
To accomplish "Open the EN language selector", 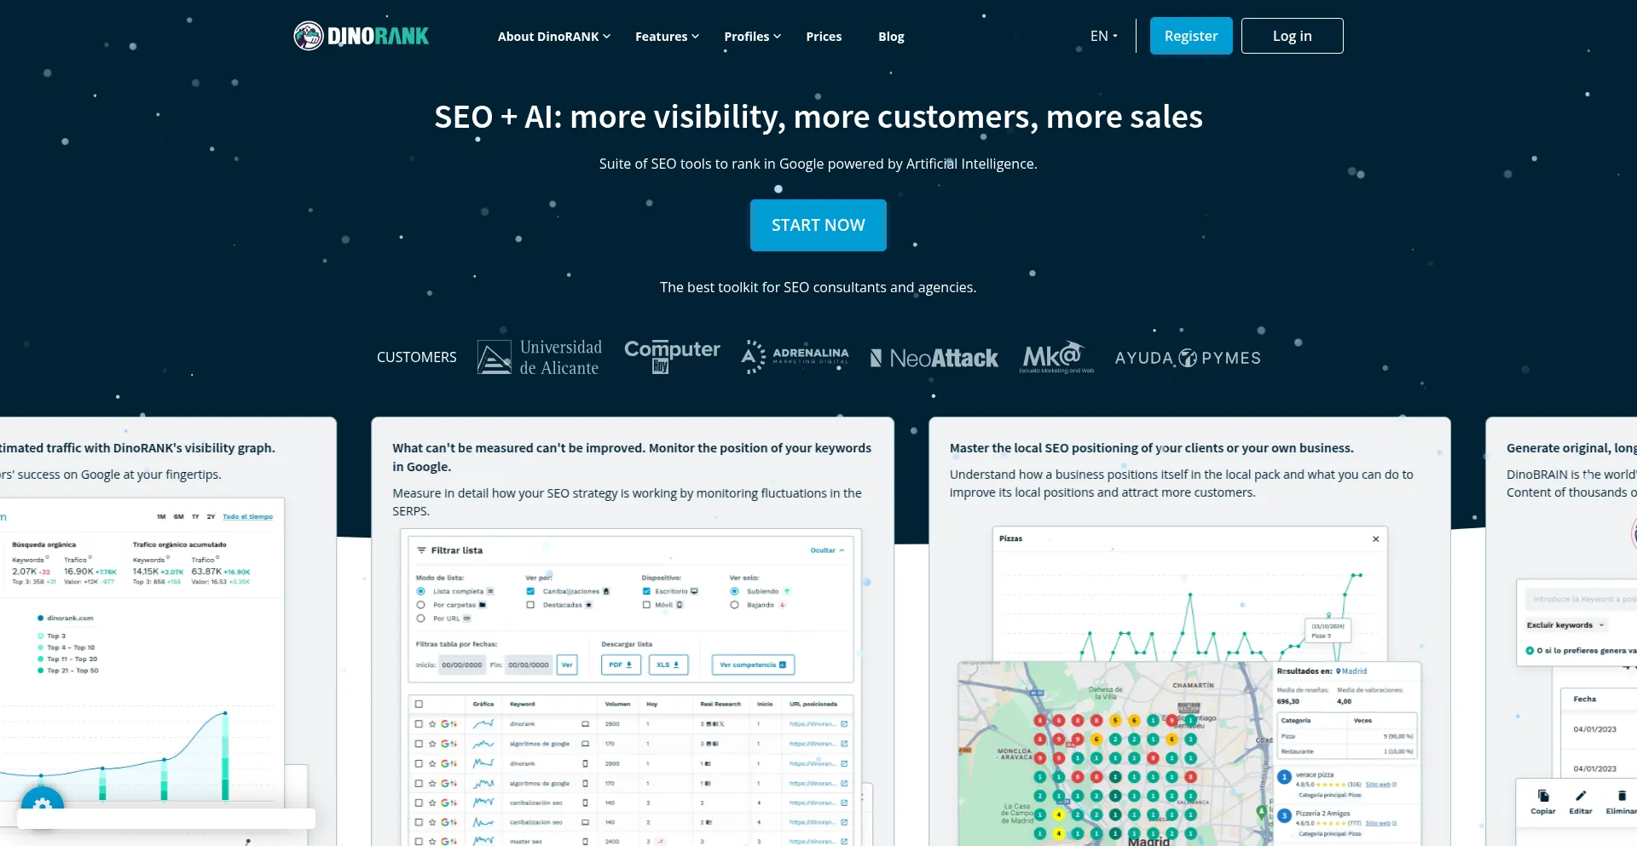I will pyautogui.click(x=1103, y=36).
